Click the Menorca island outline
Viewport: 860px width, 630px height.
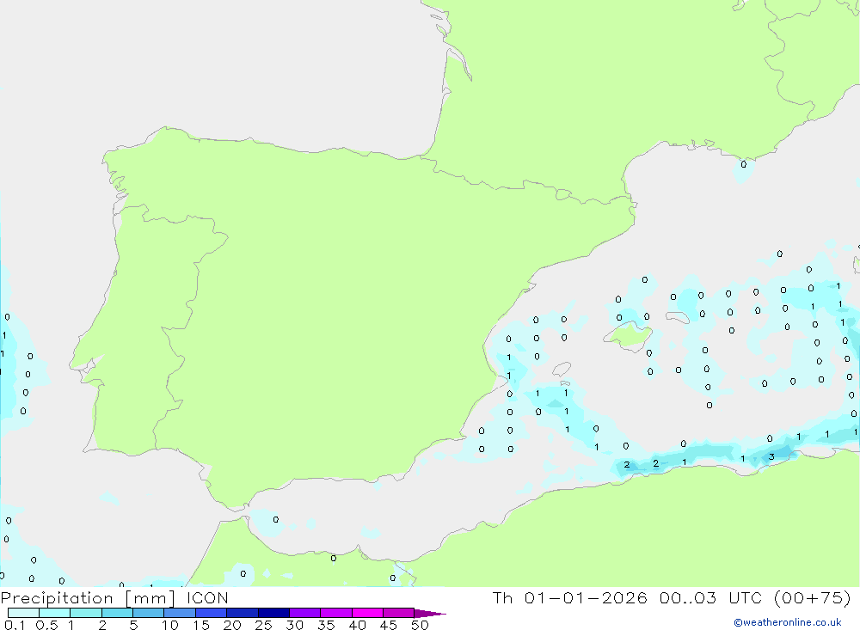[679, 317]
